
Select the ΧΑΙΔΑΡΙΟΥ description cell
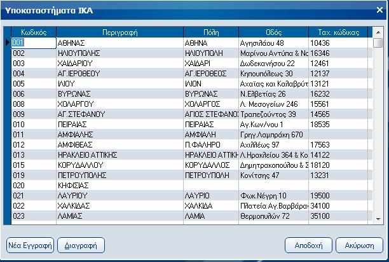click(120, 63)
